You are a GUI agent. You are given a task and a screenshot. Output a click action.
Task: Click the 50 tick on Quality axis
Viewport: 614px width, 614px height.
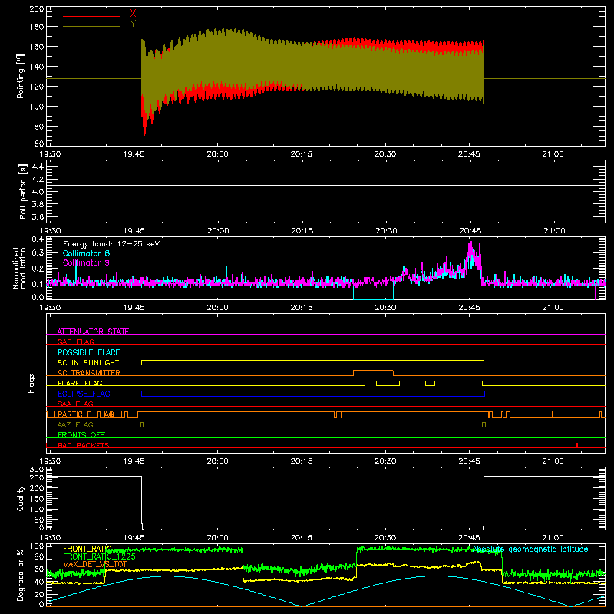pos(39,520)
